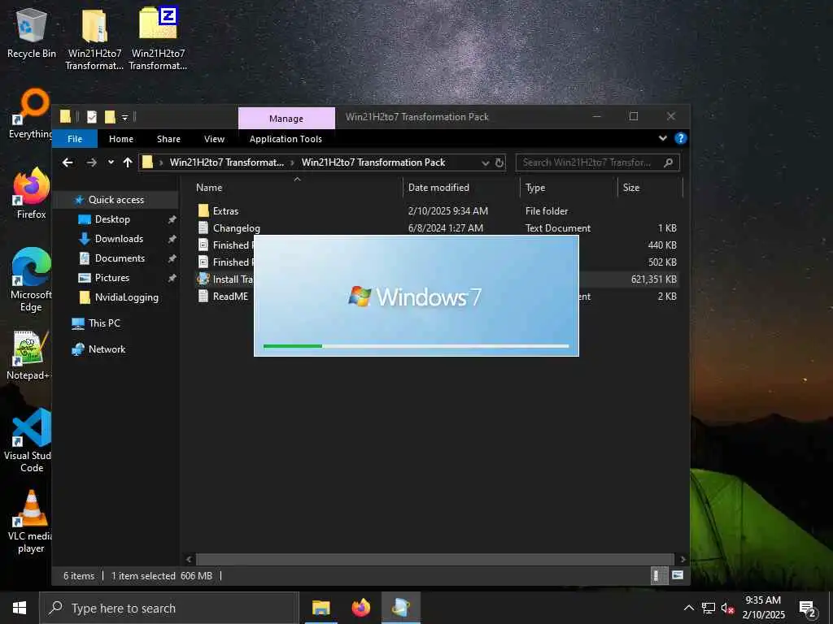Open Documents in the navigation pane
Screen dimensions: 833x624
pos(120,258)
